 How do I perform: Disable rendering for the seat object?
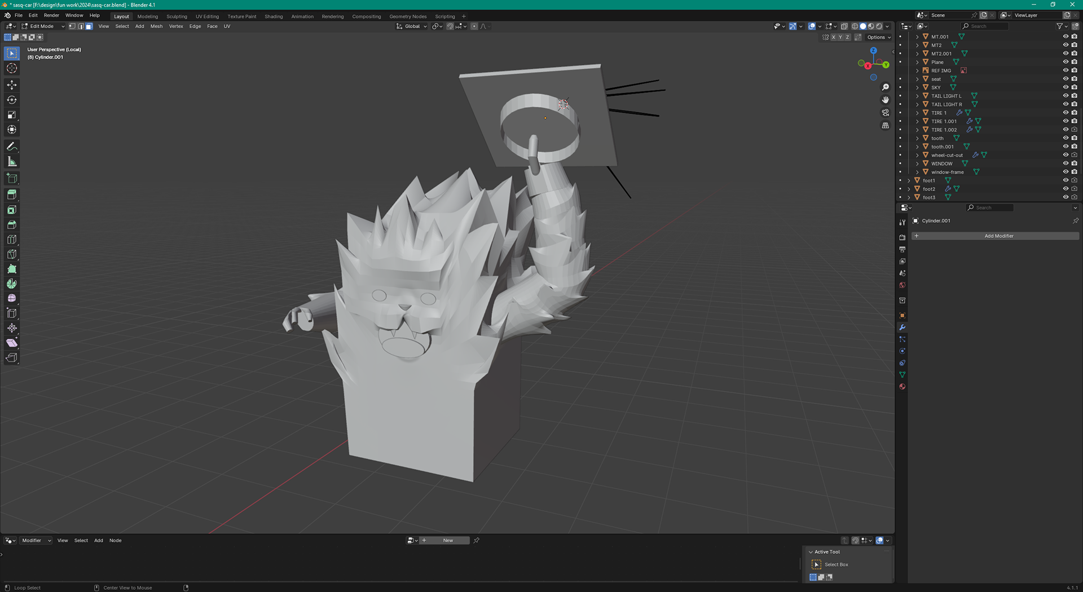tap(1074, 79)
